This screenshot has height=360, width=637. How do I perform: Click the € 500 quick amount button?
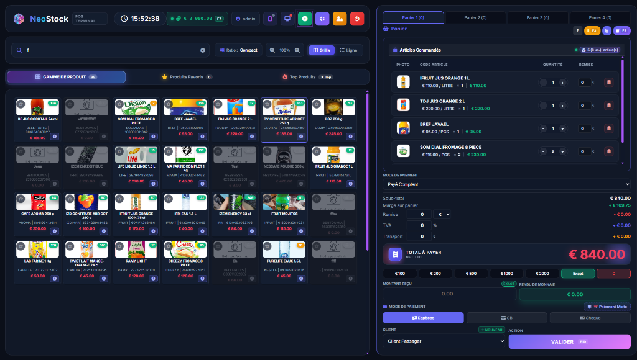coord(471,274)
